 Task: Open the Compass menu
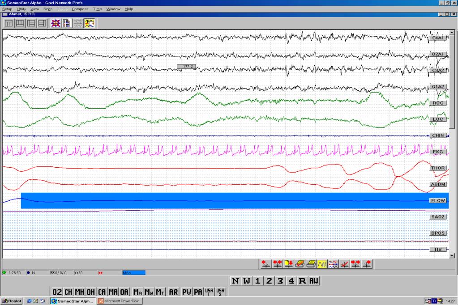[x=80, y=9]
